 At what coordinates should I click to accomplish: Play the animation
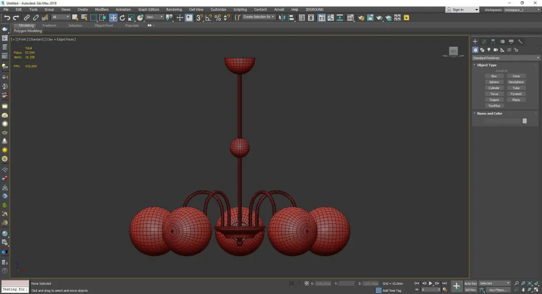(x=431, y=283)
